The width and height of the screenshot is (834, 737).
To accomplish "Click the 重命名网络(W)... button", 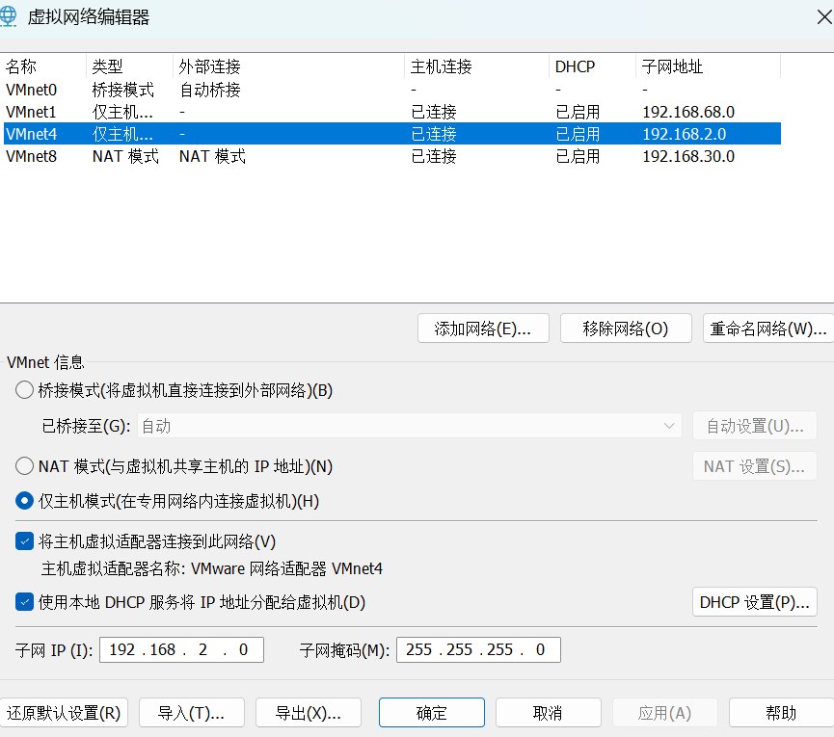I will point(767,329).
